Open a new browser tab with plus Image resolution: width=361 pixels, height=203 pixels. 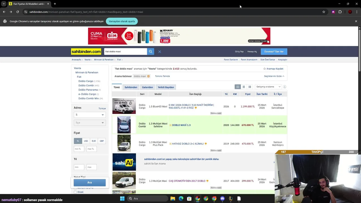pos(55,4)
